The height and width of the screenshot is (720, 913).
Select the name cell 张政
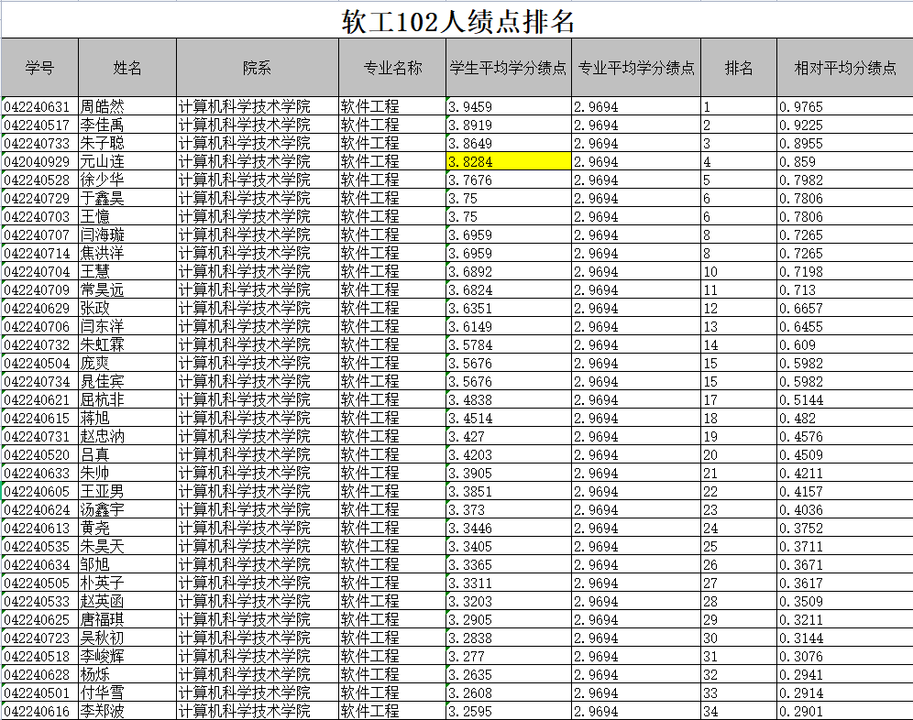click(126, 308)
